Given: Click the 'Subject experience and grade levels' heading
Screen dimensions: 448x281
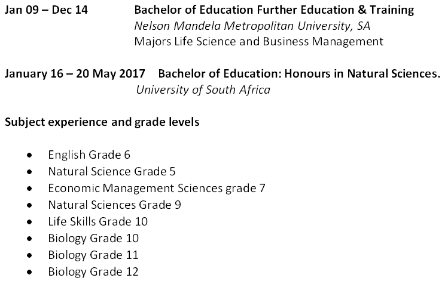Looking at the screenshot, I should [x=102, y=122].
